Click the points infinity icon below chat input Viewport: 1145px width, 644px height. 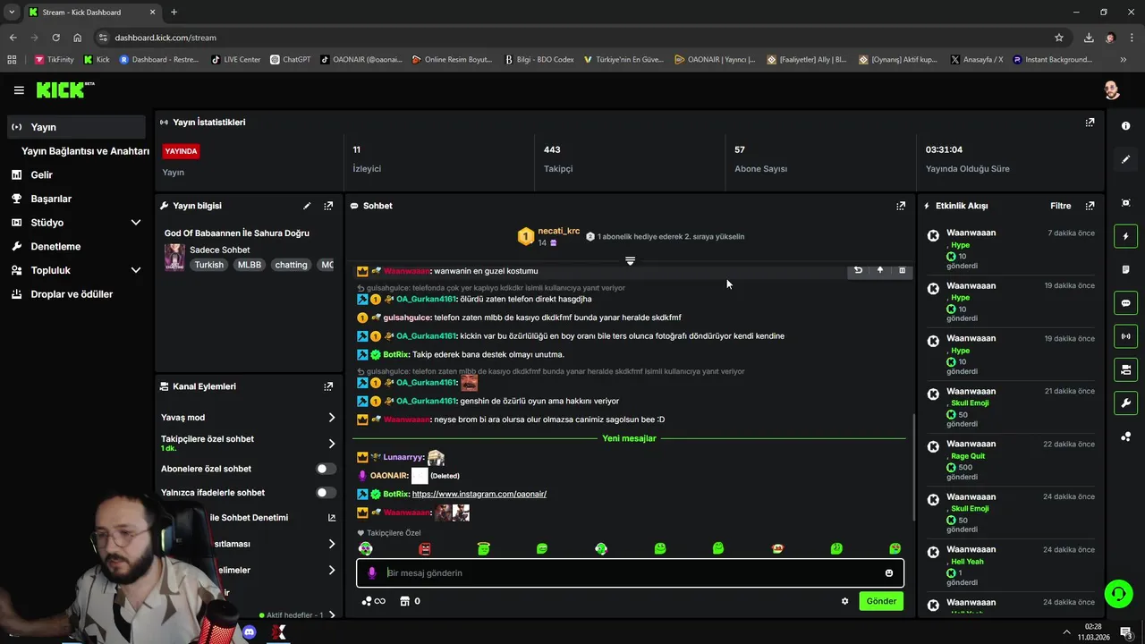click(373, 601)
